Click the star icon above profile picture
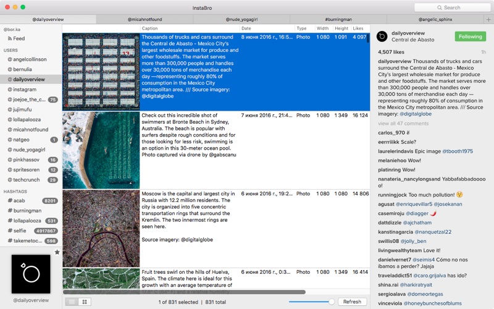The width and height of the screenshot is (494, 309). coord(57,252)
